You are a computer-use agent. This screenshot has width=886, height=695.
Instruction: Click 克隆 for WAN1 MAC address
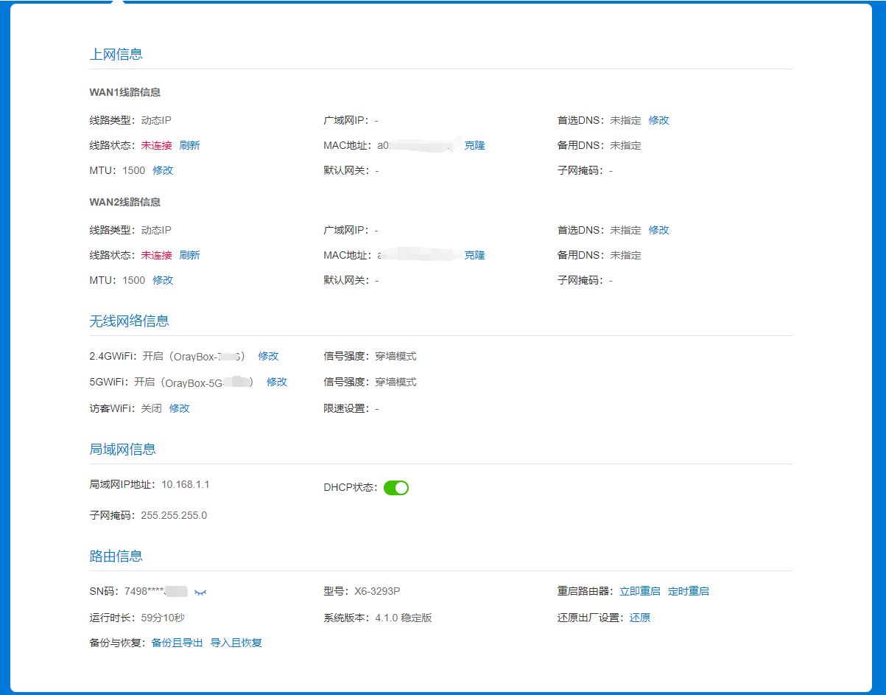tap(474, 145)
